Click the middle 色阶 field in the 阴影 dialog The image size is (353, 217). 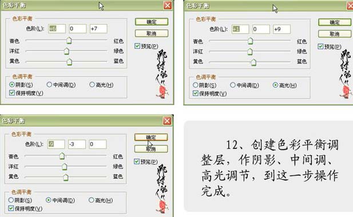(x=78, y=29)
